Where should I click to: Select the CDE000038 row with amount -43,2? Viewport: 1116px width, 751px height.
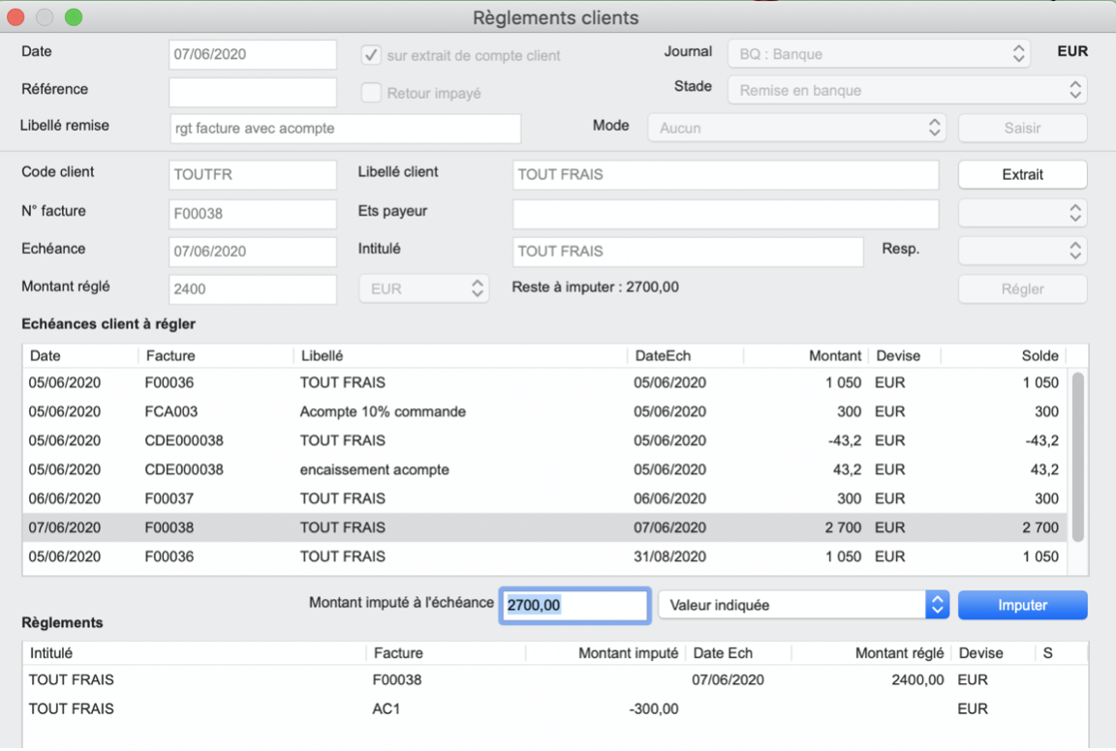(x=544, y=440)
